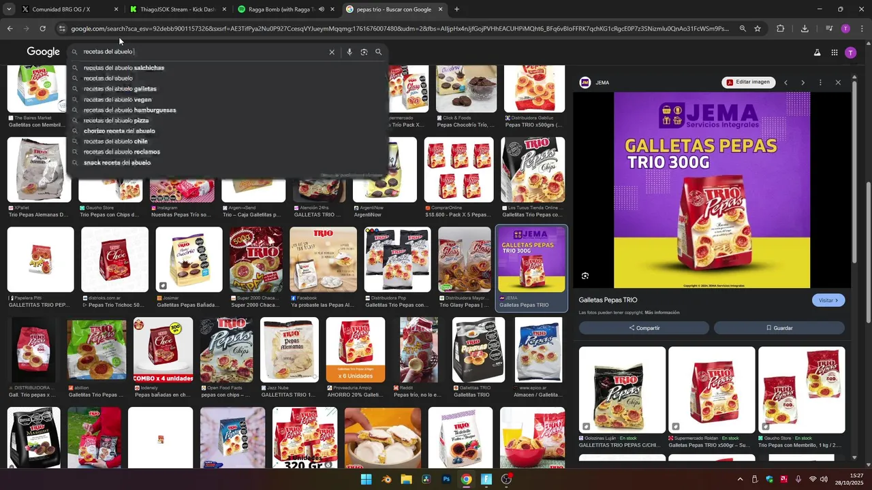
Task: Open zoom magnifier icon in the address bar
Action: tap(743, 29)
